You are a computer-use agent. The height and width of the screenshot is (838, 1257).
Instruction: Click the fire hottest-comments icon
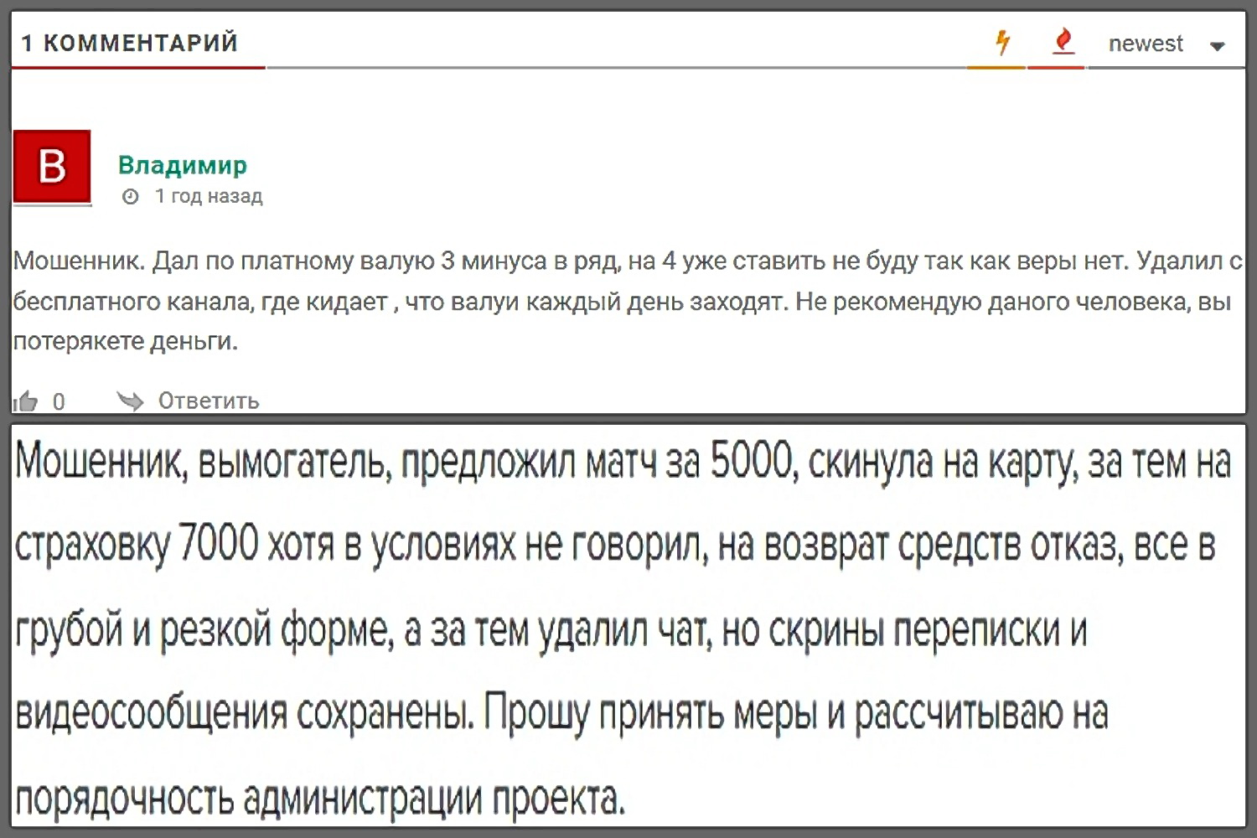[1063, 40]
